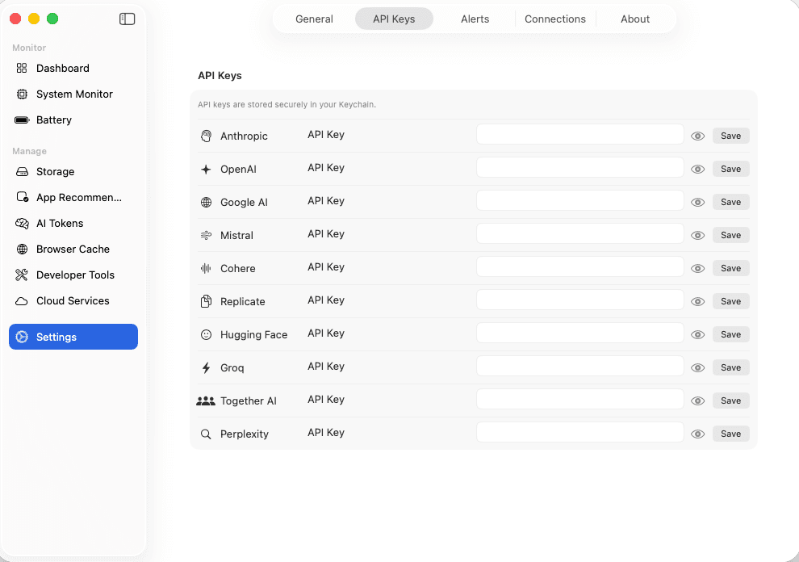Open Dashboard from the sidebar
The height and width of the screenshot is (562, 799).
click(x=62, y=69)
